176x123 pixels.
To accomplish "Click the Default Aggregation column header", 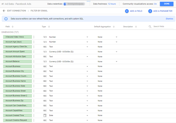I will pos(102,26).
